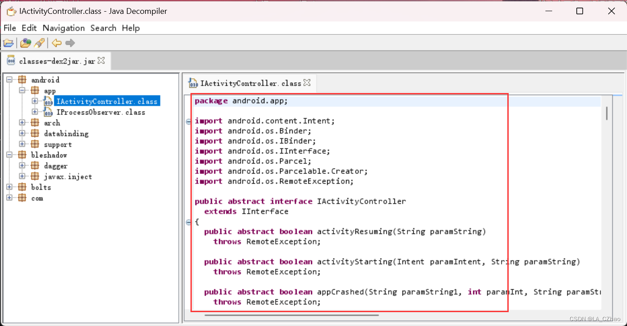Viewport: 627px width, 326px height.
Task: Click 'import android.os.Parcelable.Creator;' line
Action: point(281,171)
